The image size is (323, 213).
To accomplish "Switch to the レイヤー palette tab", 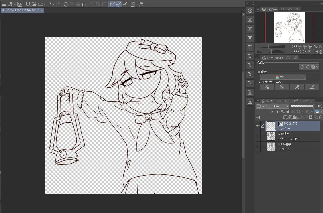I will click(268, 101).
